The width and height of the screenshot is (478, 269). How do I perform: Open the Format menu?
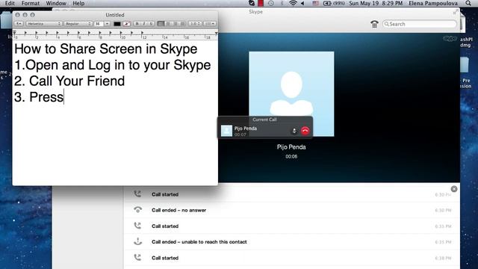[30, 3]
